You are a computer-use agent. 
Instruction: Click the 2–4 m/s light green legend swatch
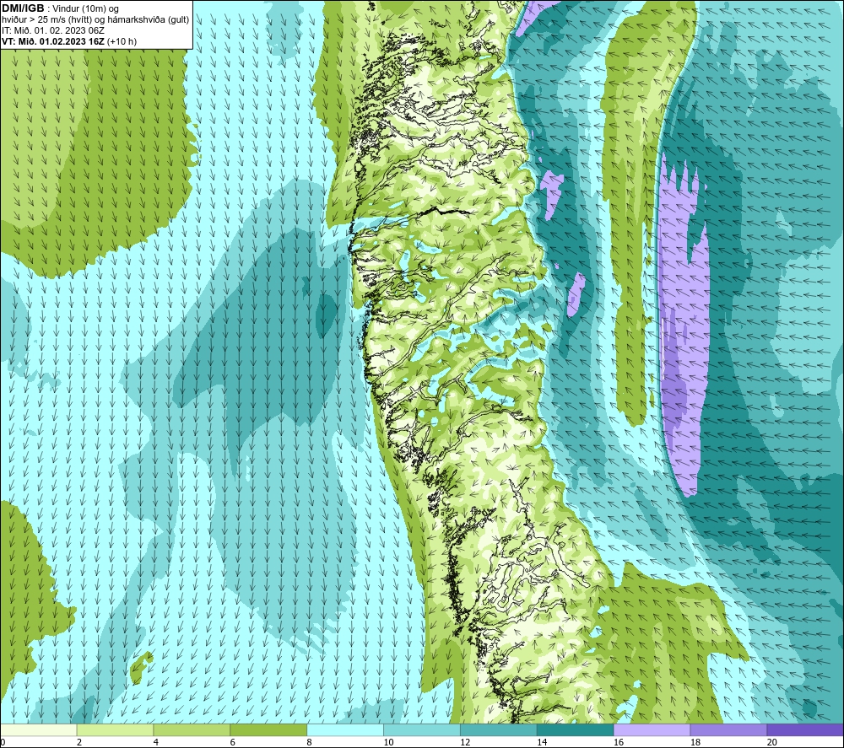coord(115,730)
